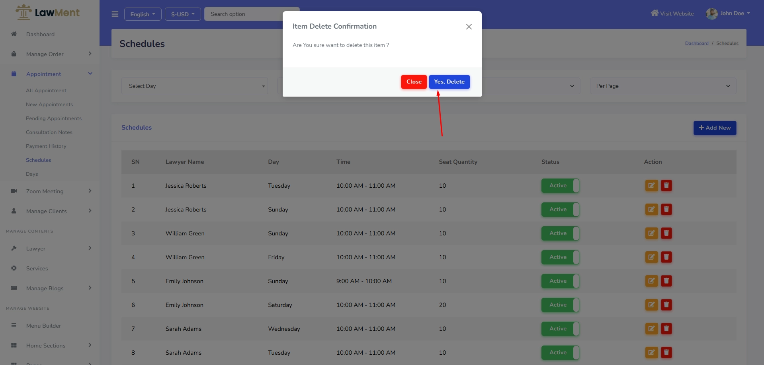Viewport: 764px width, 365px height.
Task: Expand the Manage Order submenu
Action: [x=50, y=54]
